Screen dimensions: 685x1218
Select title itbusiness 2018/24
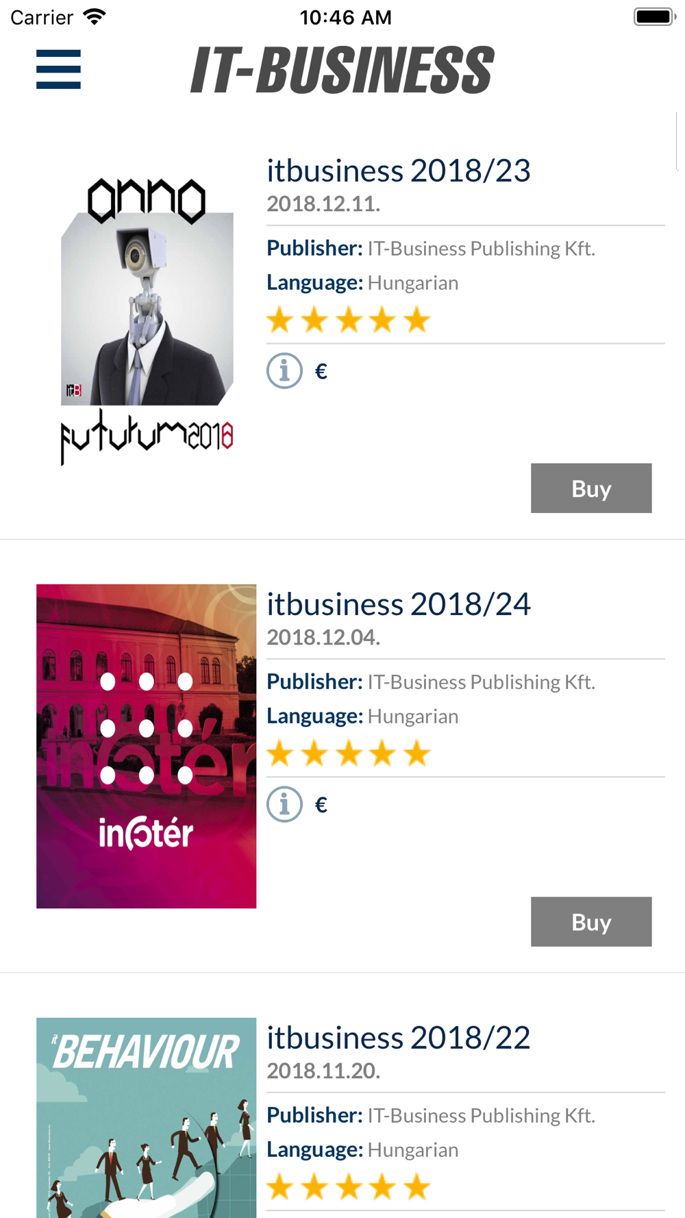coord(399,604)
